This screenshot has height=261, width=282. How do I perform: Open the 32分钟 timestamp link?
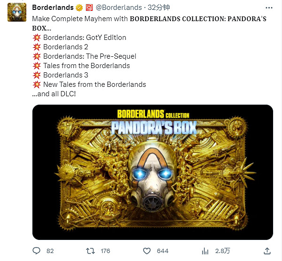[159, 8]
